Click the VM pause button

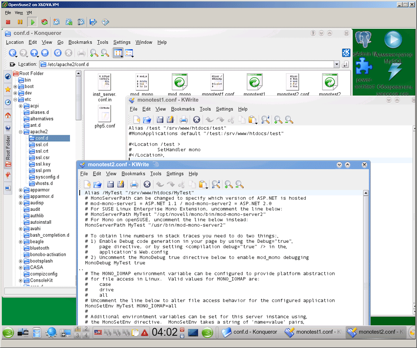[20, 22]
